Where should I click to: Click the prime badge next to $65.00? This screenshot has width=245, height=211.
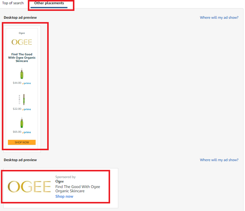[27, 132]
